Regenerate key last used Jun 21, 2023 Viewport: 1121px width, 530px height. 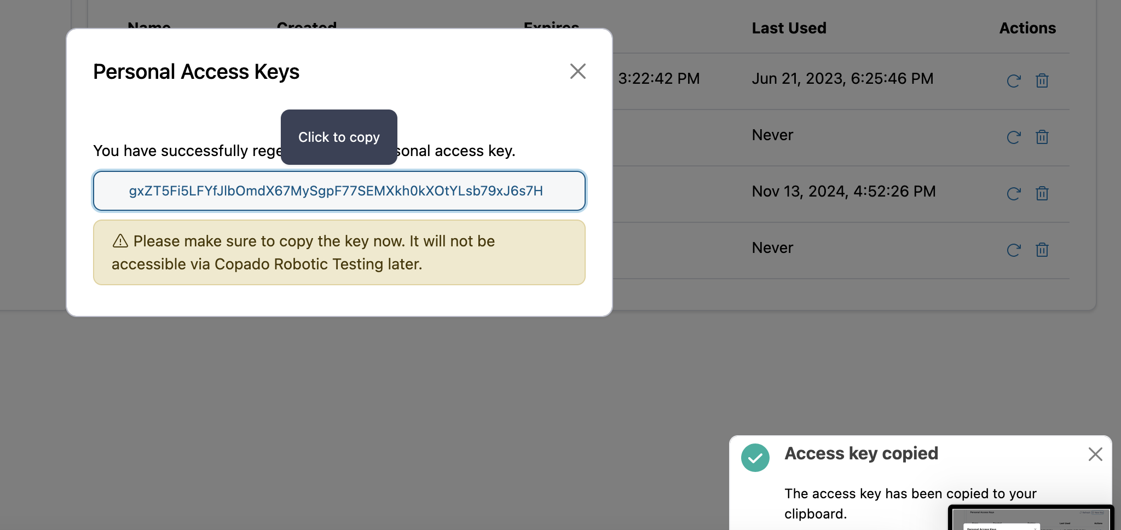coord(1014,81)
